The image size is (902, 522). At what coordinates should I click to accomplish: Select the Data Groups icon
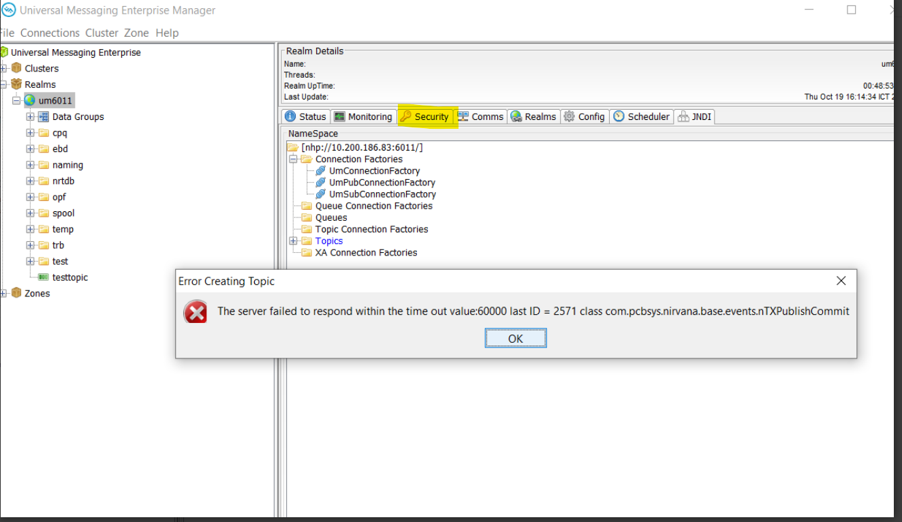[x=44, y=117]
